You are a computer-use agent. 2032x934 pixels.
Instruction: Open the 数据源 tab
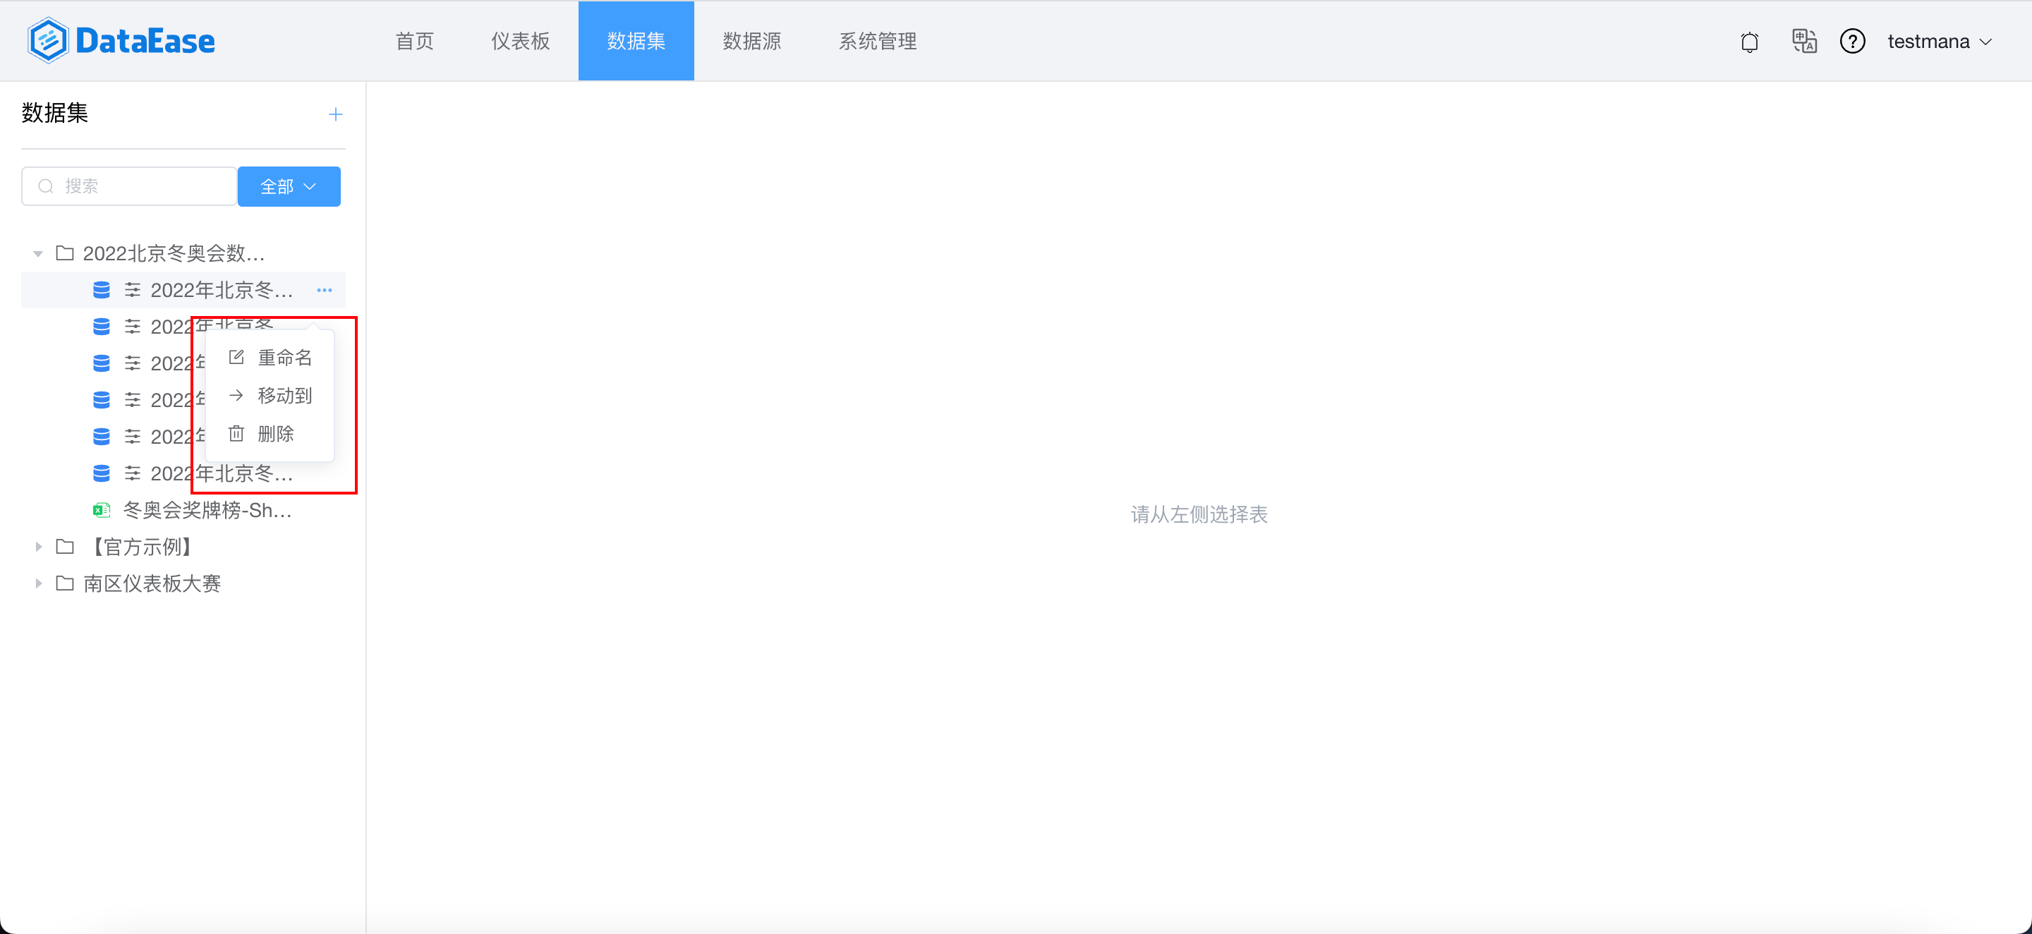coord(751,41)
